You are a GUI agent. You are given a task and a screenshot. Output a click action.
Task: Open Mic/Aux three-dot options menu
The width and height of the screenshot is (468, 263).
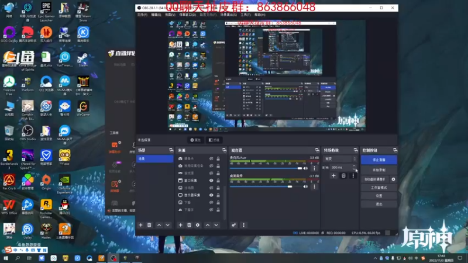point(314,168)
